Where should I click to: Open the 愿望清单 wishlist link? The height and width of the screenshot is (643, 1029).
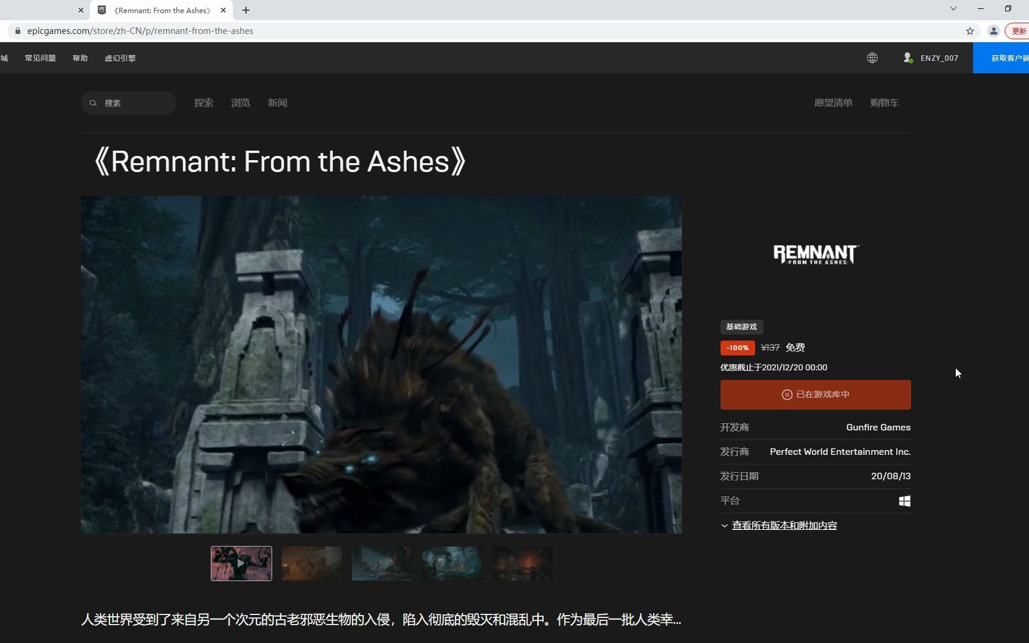(833, 103)
